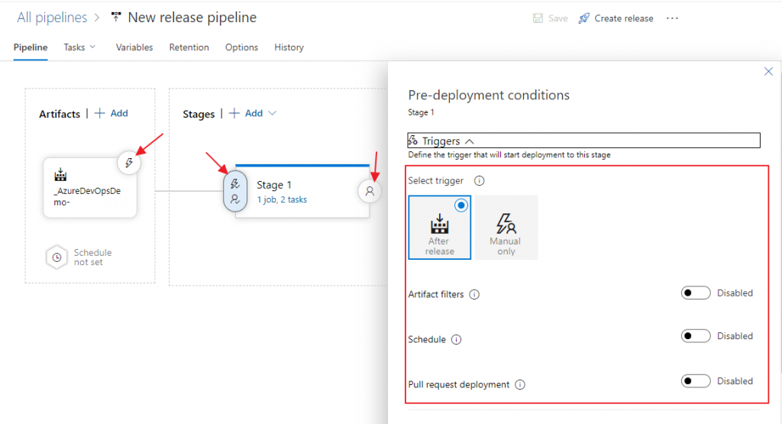
Task: Click Add next to Artifacts
Action: (111, 113)
